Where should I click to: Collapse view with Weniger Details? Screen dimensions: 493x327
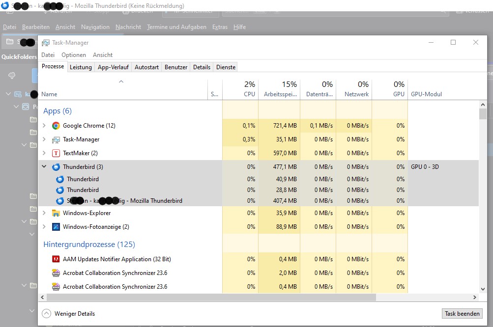68,313
